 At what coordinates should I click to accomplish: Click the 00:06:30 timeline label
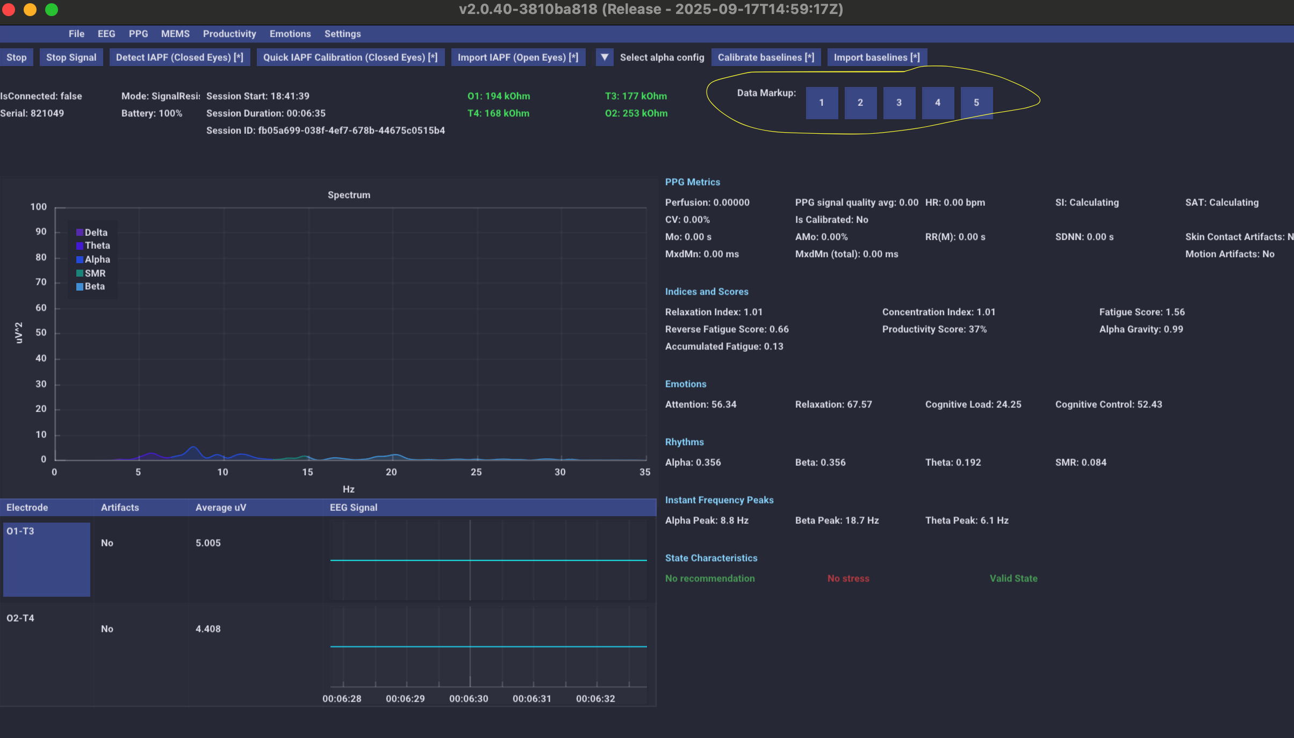click(x=469, y=699)
